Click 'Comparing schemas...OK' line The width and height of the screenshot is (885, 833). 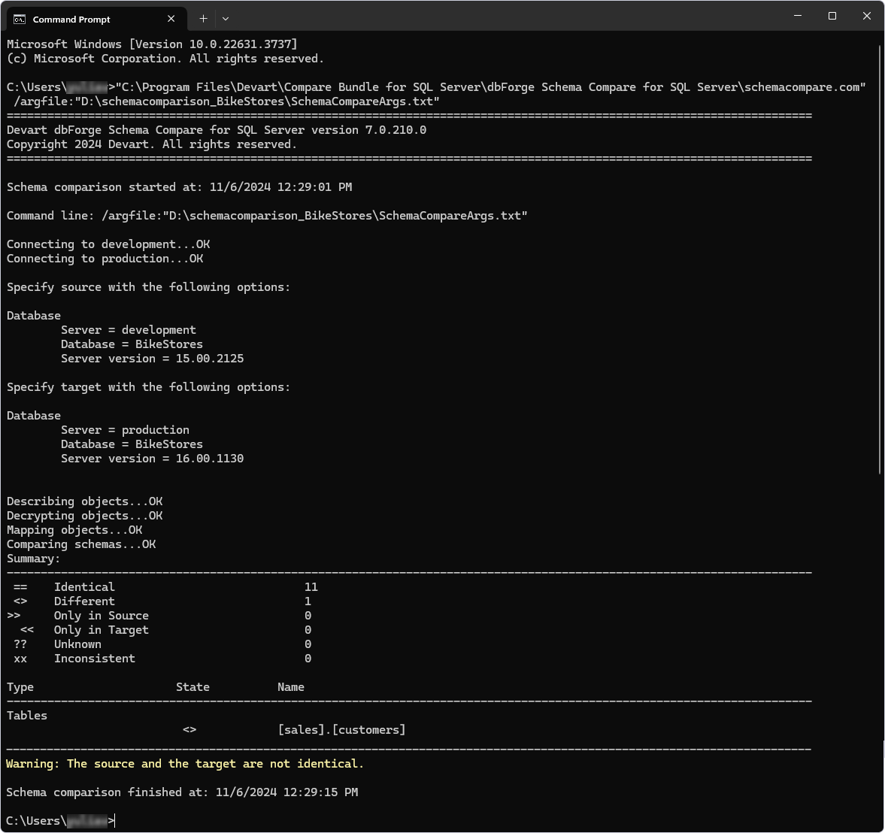[x=80, y=544]
